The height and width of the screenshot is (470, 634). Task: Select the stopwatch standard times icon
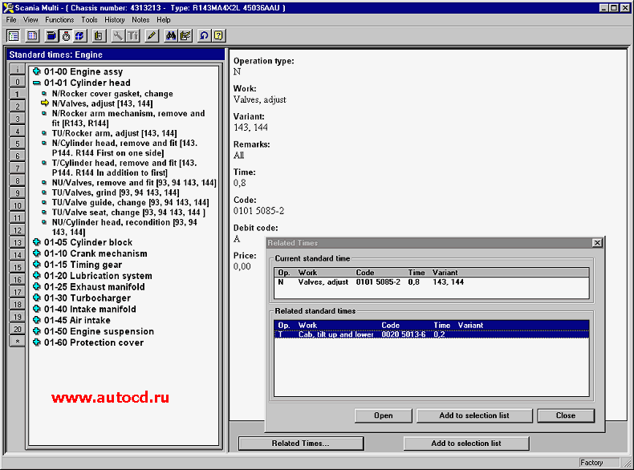click(x=66, y=36)
